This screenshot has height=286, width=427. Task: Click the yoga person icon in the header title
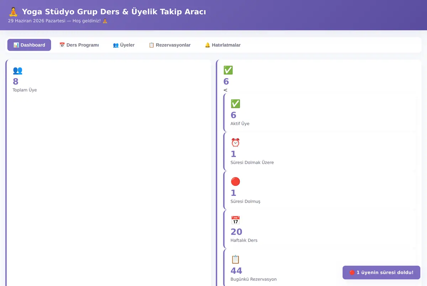[13, 12]
